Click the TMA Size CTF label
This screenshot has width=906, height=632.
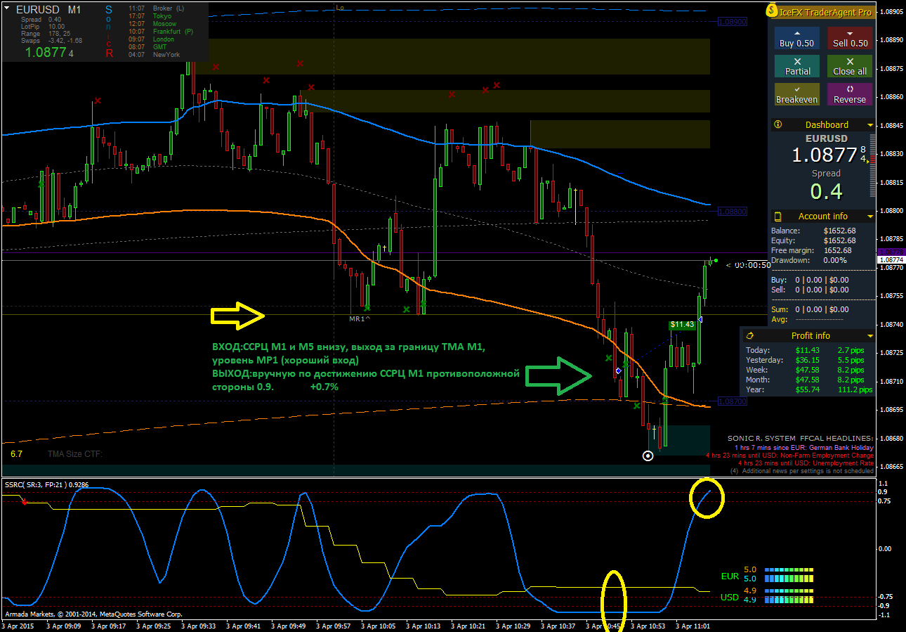click(x=75, y=454)
